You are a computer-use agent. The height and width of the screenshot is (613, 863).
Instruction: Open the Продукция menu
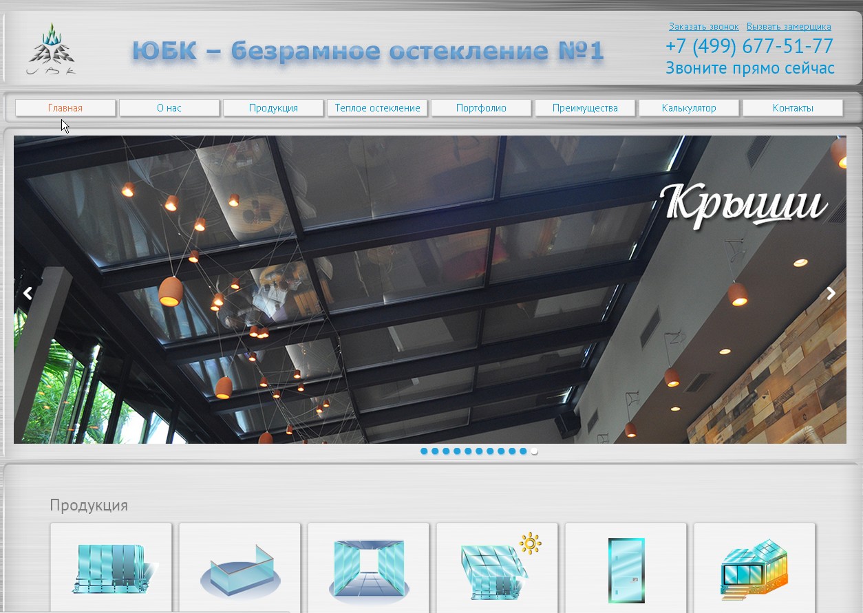273,108
